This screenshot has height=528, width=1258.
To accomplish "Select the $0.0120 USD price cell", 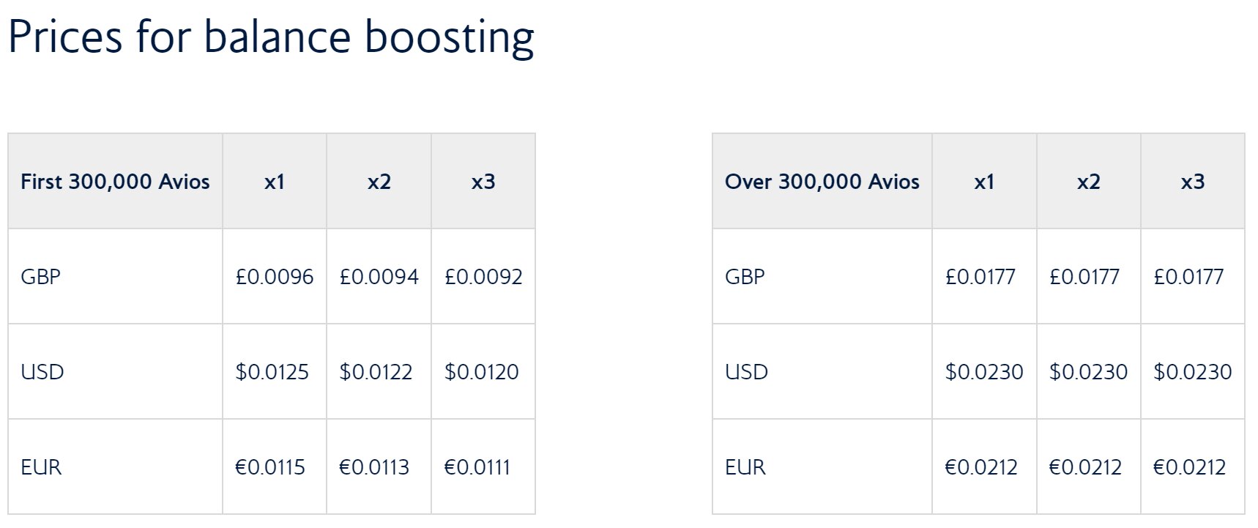I will tap(483, 372).
